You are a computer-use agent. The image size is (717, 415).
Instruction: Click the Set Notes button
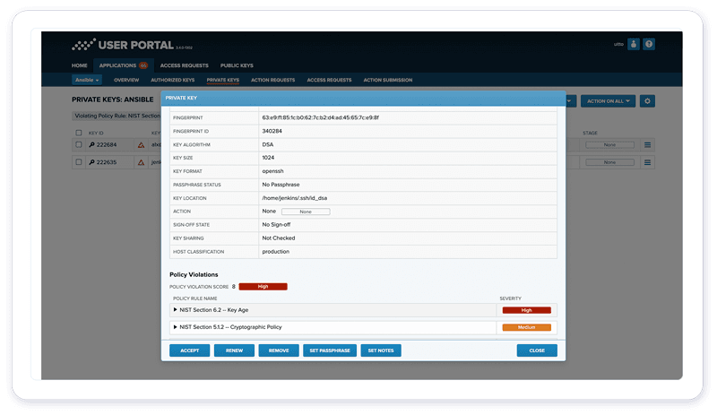(x=381, y=350)
